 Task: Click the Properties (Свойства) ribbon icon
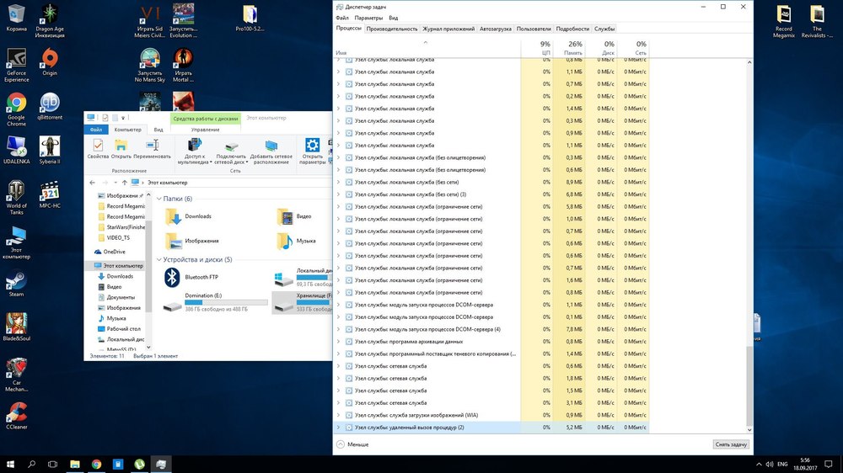(98, 148)
